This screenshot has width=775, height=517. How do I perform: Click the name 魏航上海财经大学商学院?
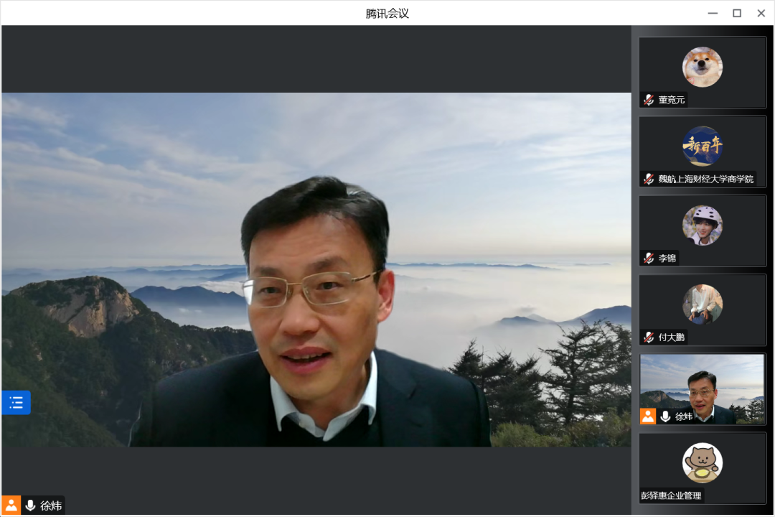(x=706, y=179)
